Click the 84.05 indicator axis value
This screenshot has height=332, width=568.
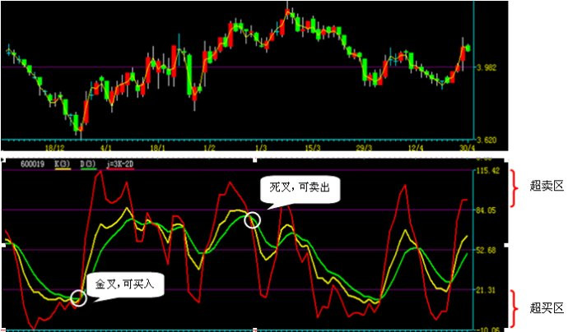(487, 210)
